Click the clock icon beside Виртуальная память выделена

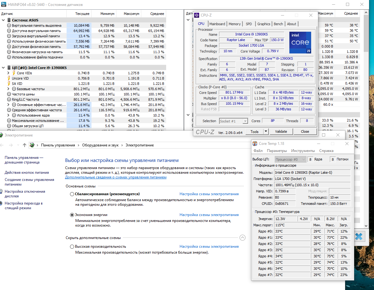9,25
